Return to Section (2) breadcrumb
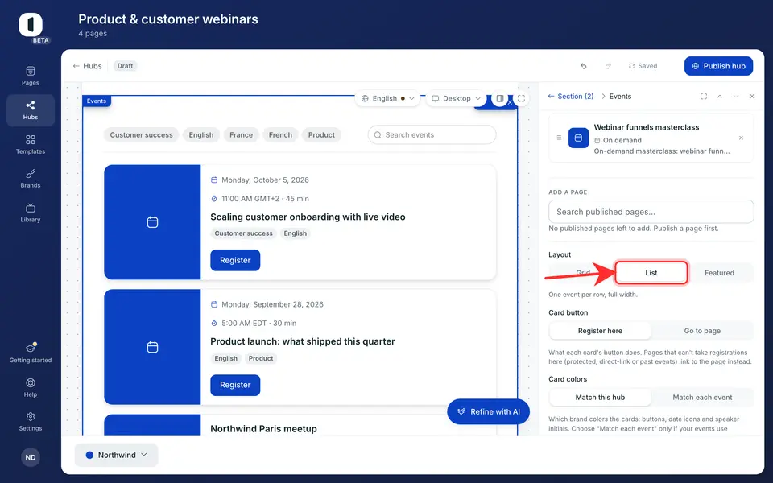This screenshot has height=483, width=773. pyautogui.click(x=571, y=97)
